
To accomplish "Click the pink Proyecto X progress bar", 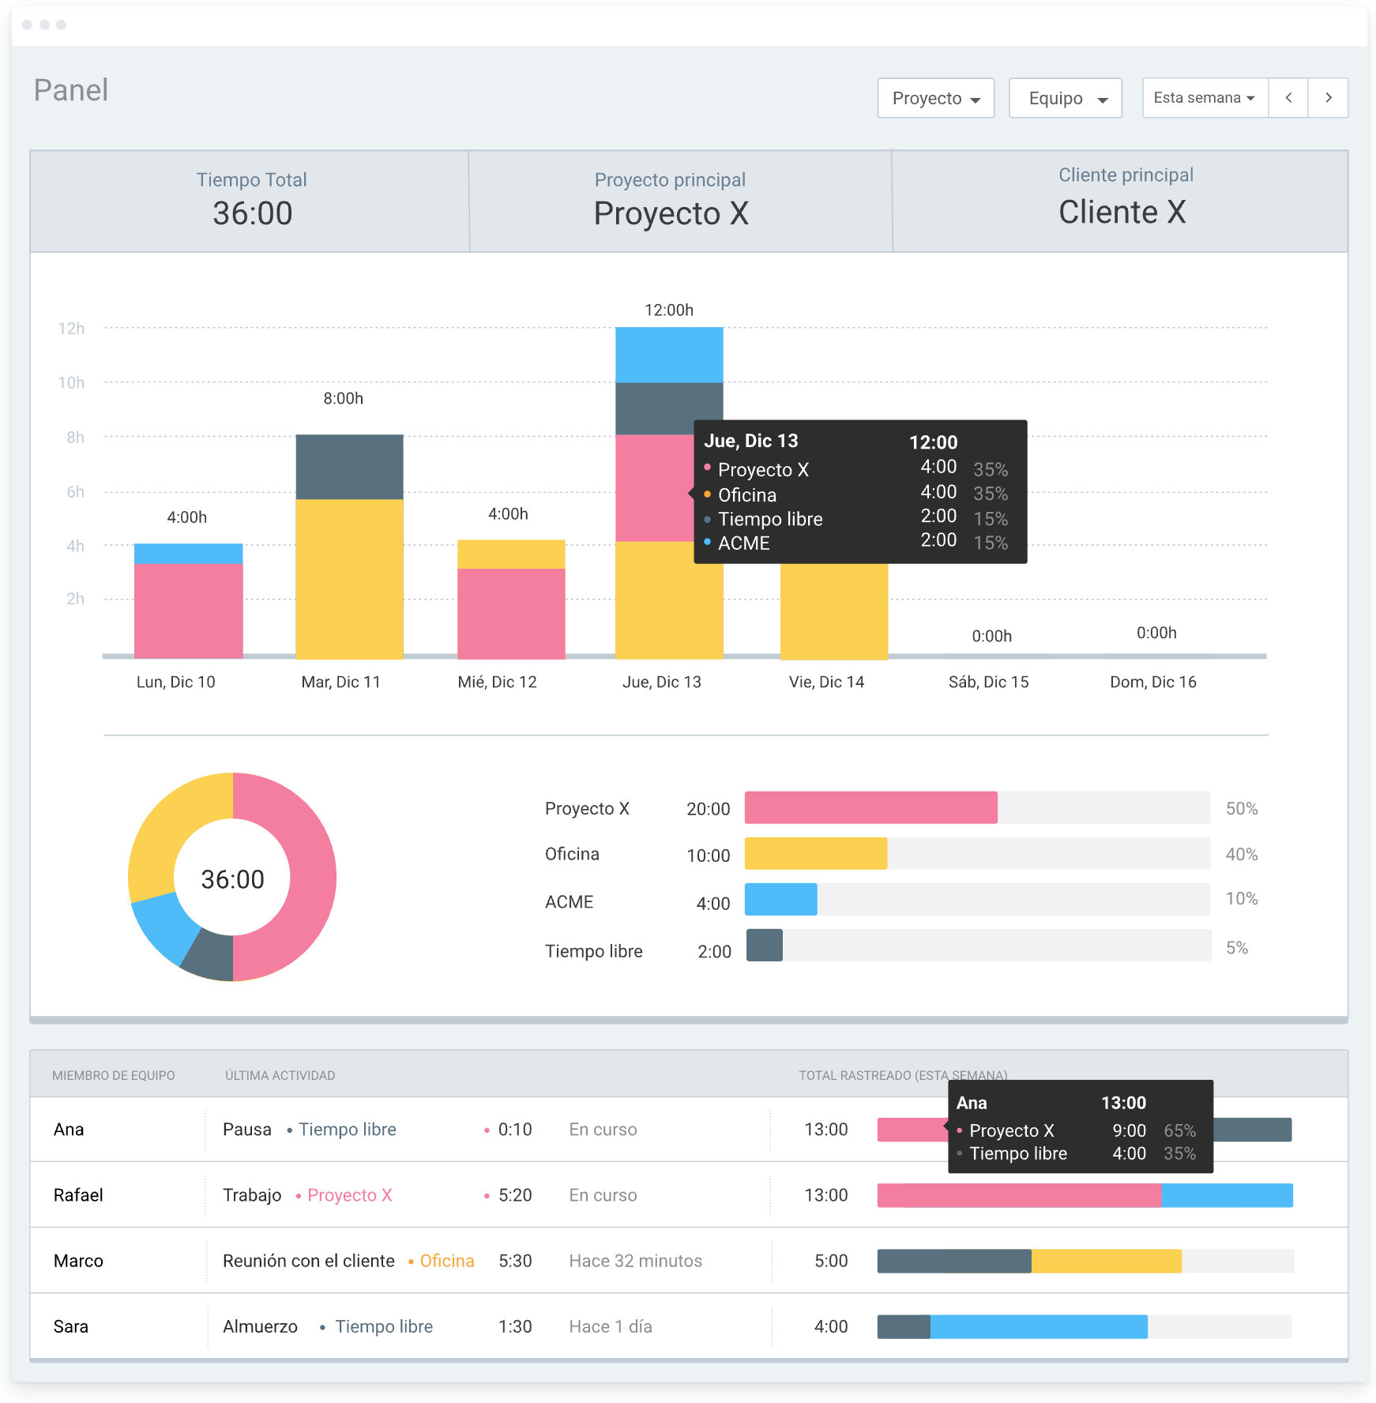I will 870,807.
